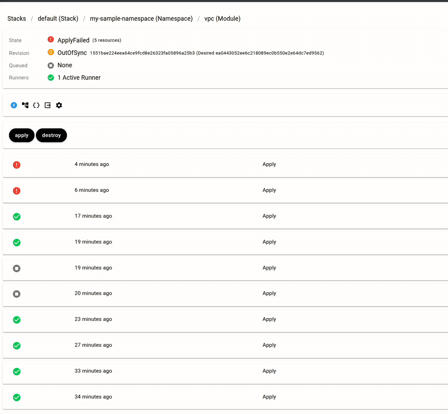Click the Queued value None text
448x414 pixels.
(65, 65)
